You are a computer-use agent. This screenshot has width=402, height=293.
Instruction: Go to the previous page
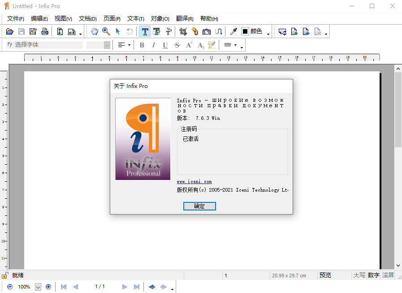coord(75,287)
